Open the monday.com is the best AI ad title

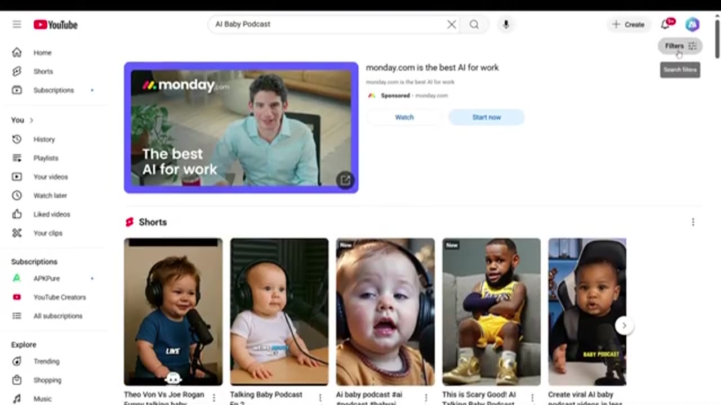pos(432,67)
